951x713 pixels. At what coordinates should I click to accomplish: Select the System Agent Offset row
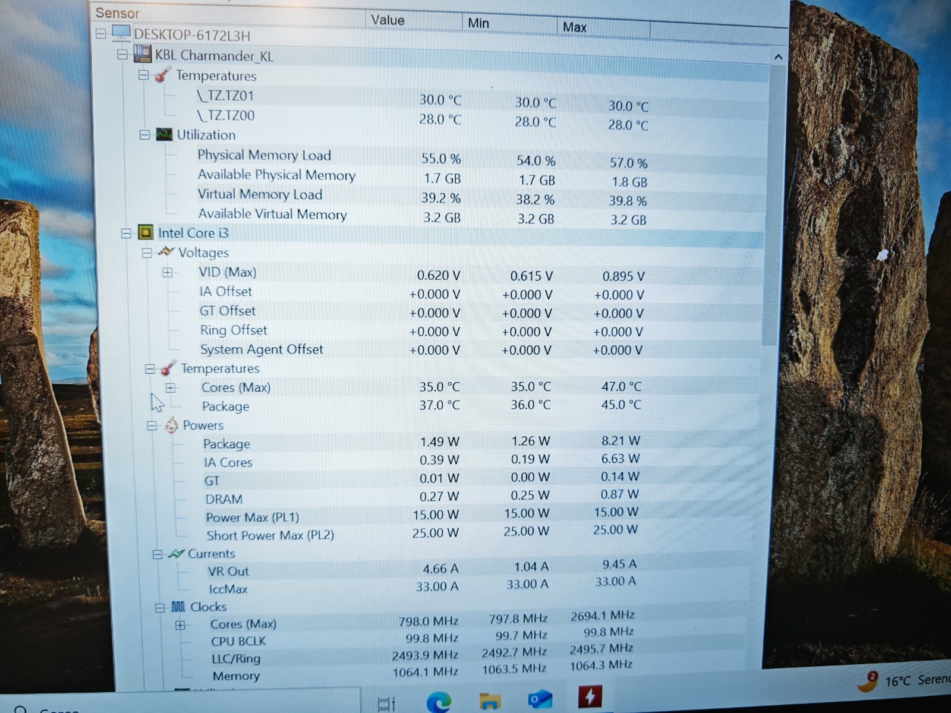click(422, 349)
